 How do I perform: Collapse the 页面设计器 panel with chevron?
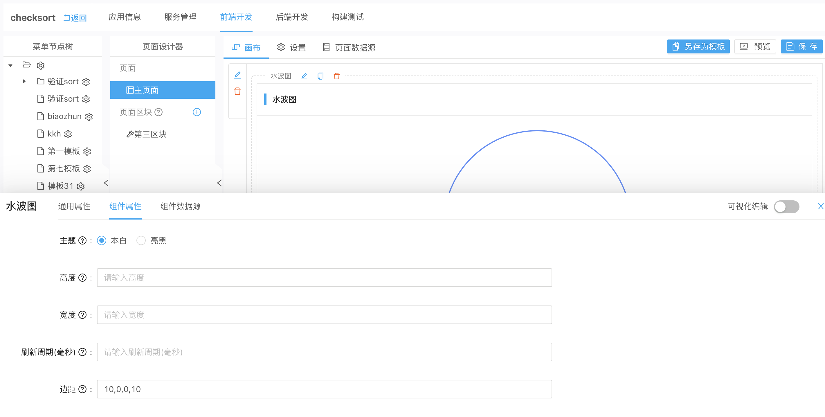219,183
